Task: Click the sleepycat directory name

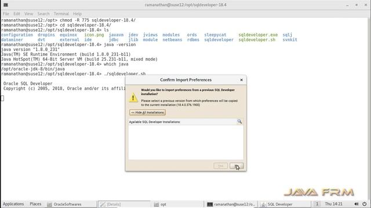Action: pos(215,35)
